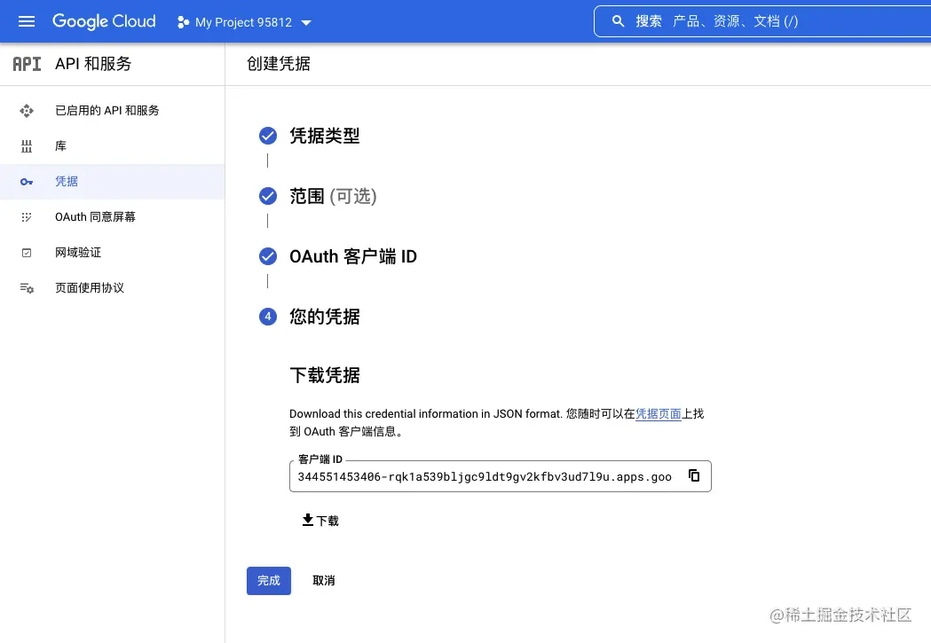Open the 网域验证 menu item
The width and height of the screenshot is (931, 643).
tap(112, 253)
